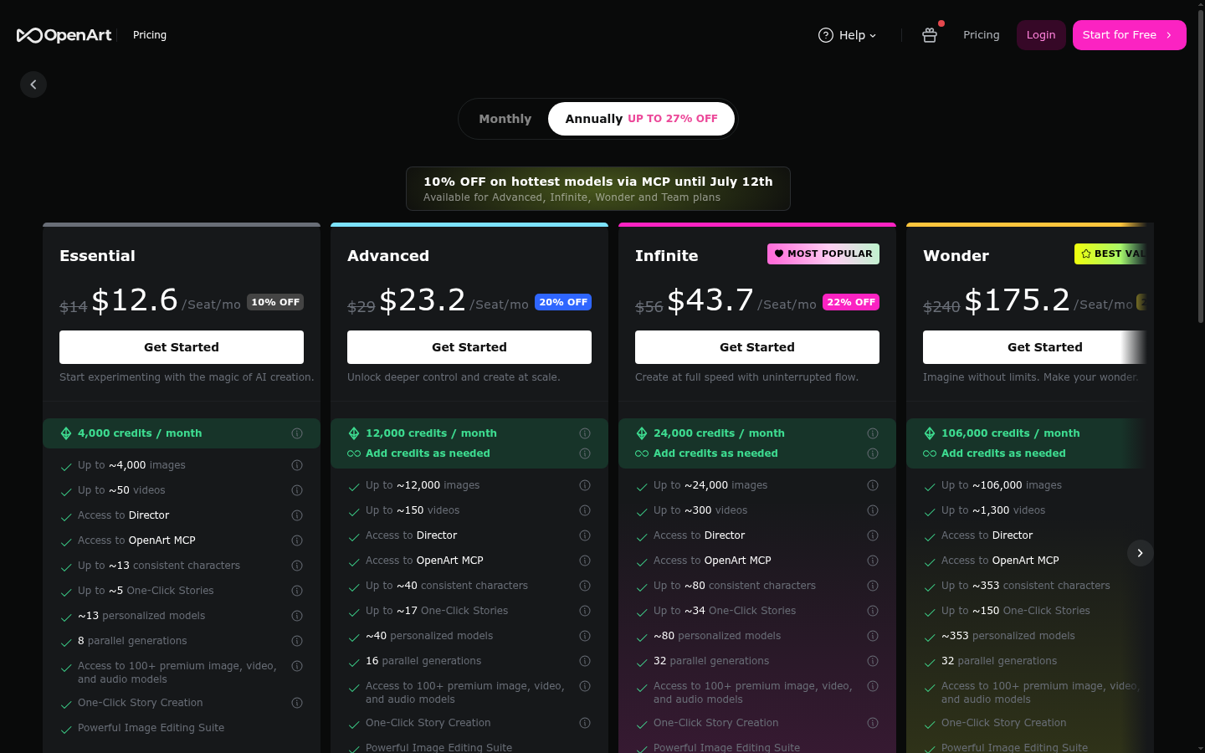Click the $12.6 Essential price
This screenshot has width=1205, height=753.
tap(135, 300)
